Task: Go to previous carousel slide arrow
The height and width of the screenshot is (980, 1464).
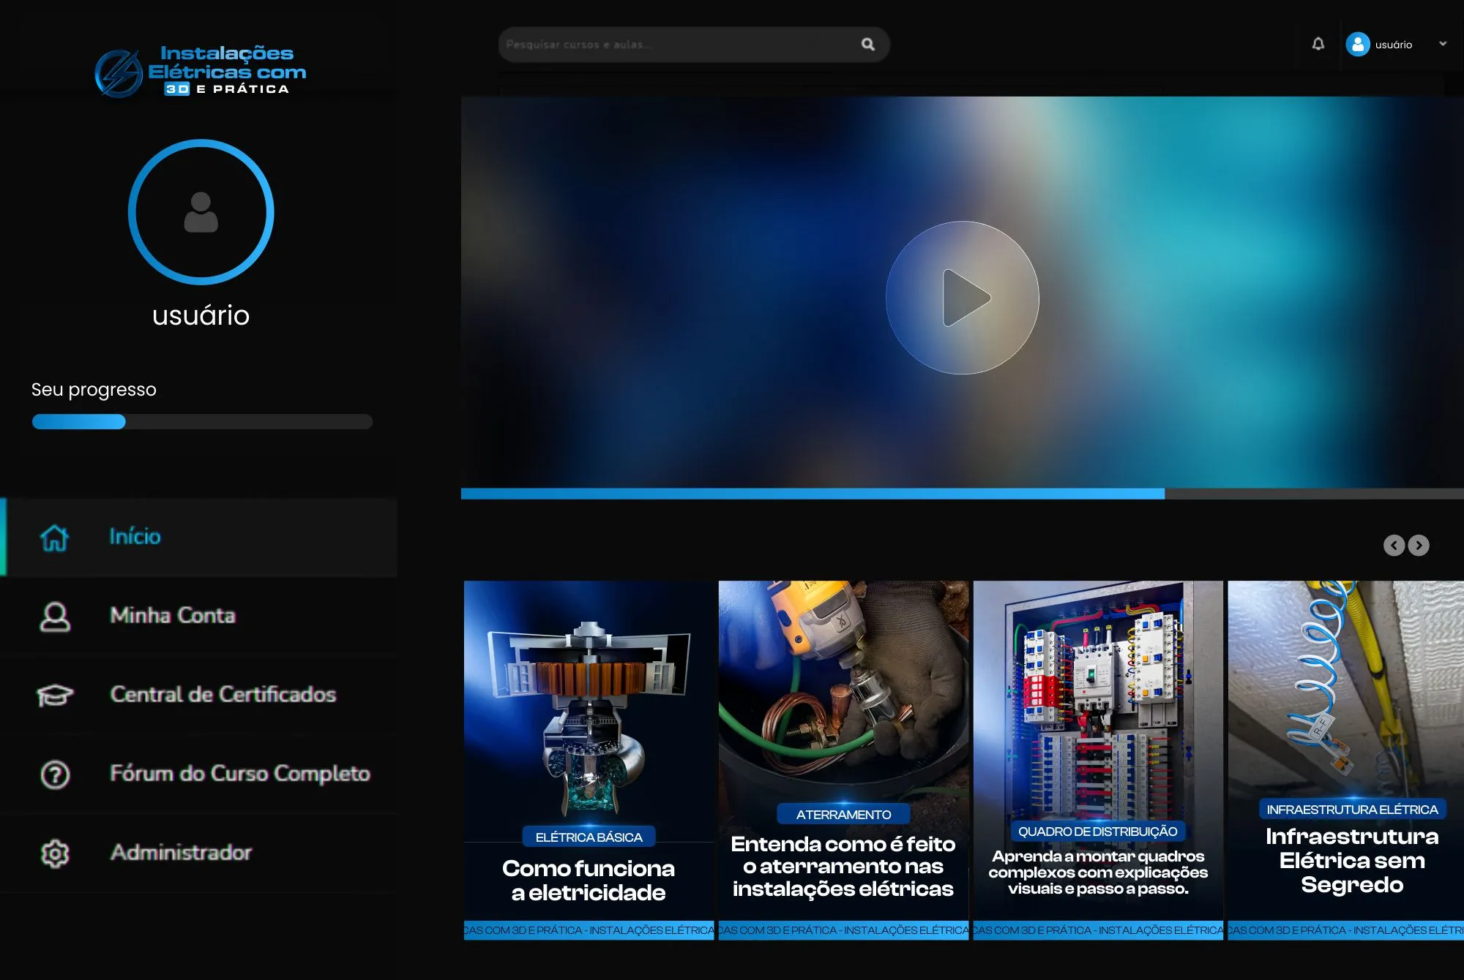Action: pyautogui.click(x=1394, y=546)
